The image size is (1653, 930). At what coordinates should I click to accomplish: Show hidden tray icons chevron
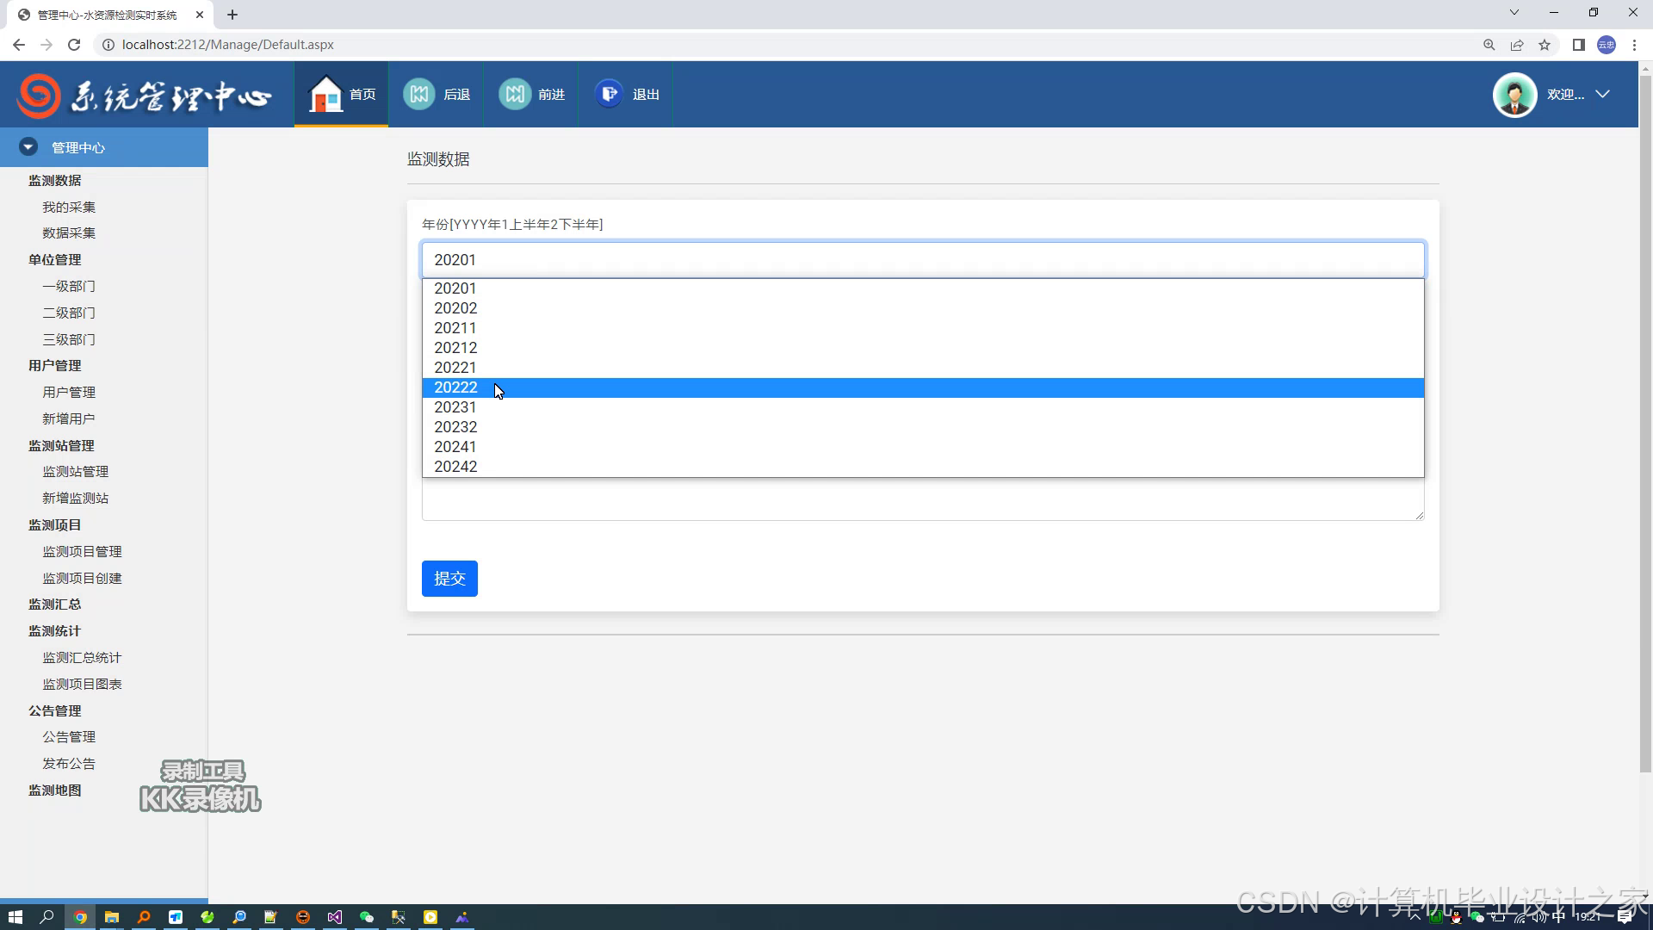click(1415, 917)
